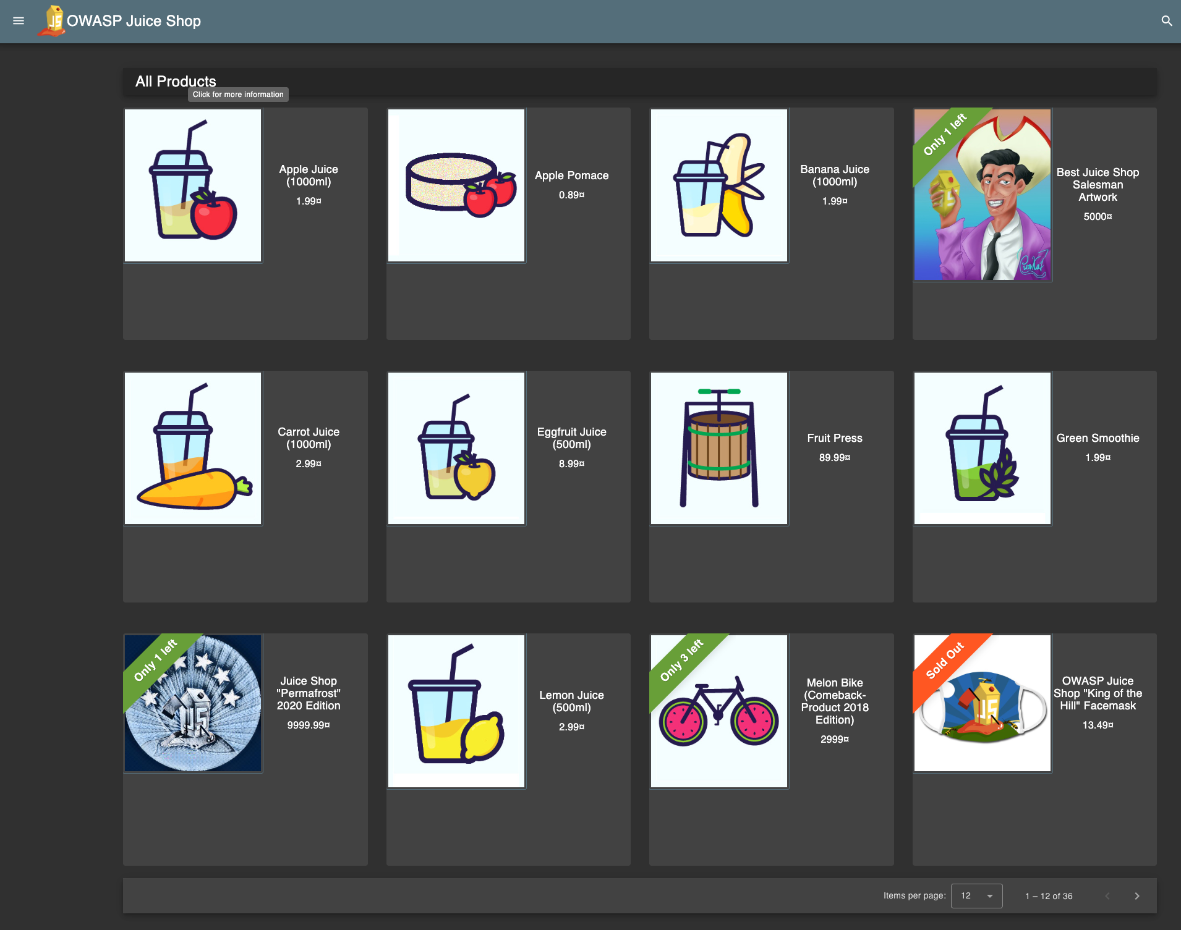1181x930 pixels.
Task: Click the previous page arrow
Action: (1107, 896)
